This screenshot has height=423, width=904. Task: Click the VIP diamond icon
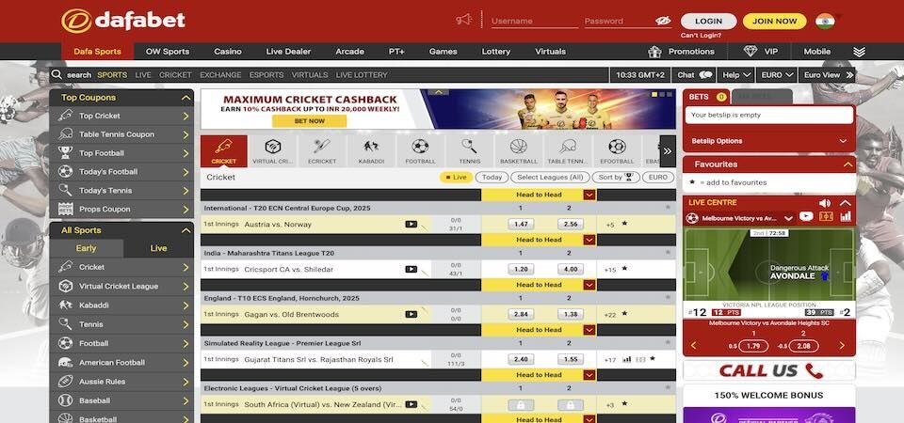click(x=751, y=51)
